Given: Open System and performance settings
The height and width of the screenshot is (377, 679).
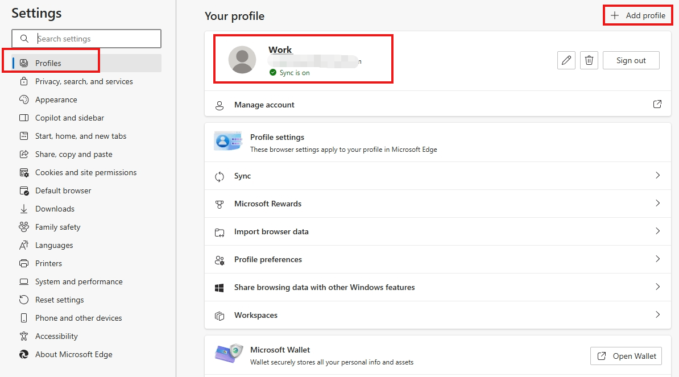Looking at the screenshot, I should tap(78, 281).
